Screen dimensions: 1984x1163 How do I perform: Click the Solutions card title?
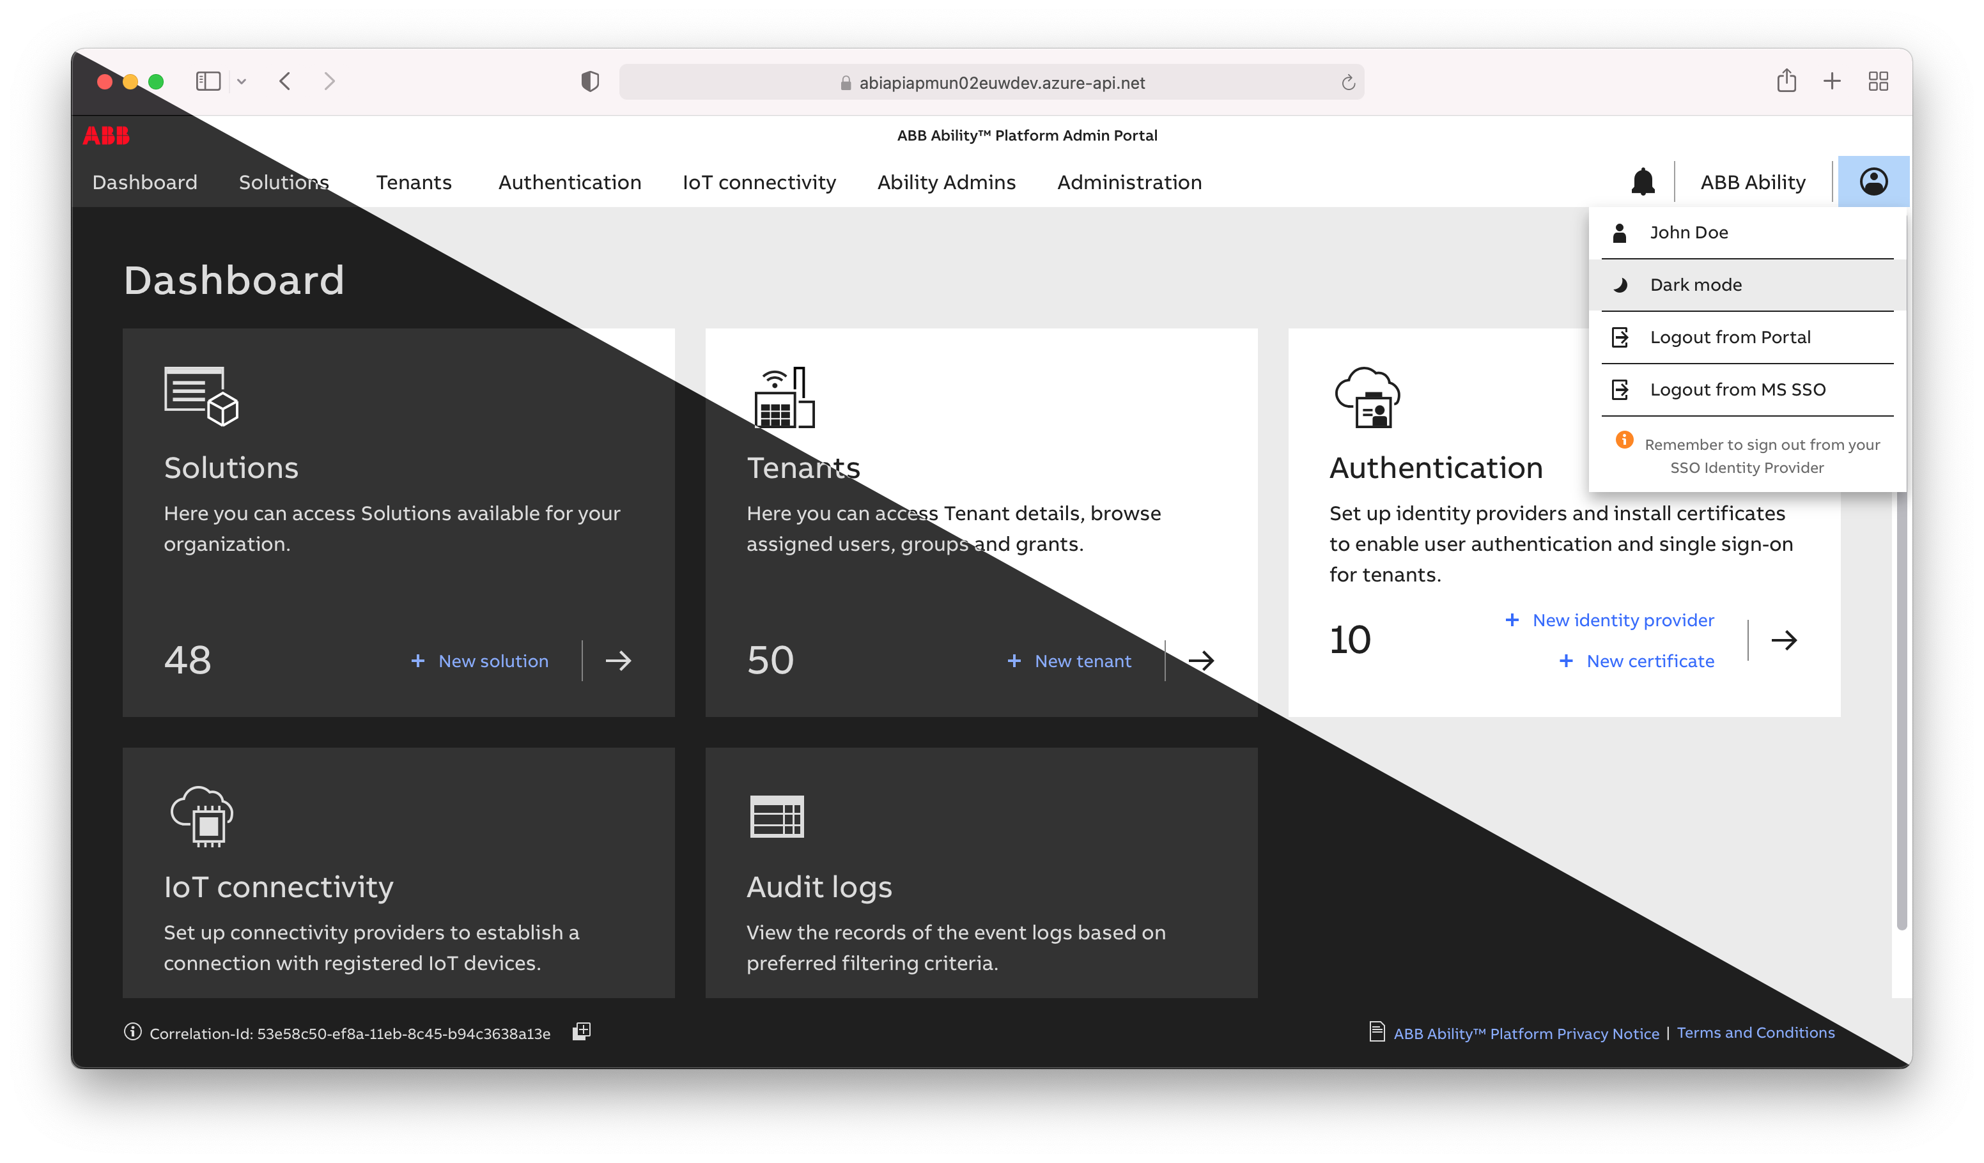tap(231, 468)
